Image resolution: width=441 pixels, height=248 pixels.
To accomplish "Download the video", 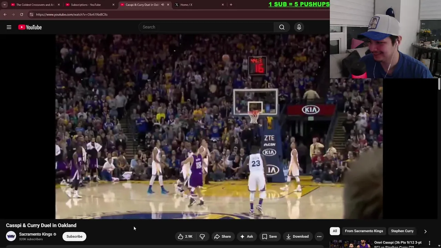I will click(297, 237).
